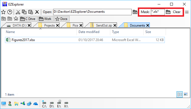Click the 01/10/2017 20:46 date cell
Viewport: 191px width, 109px height.
click(x=91, y=40)
